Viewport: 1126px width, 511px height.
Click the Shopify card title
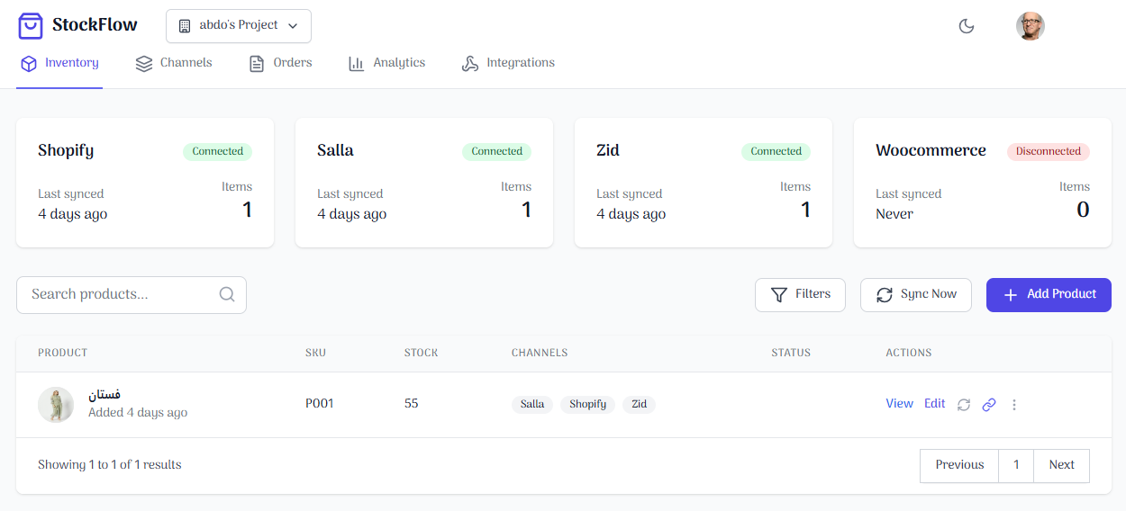[x=66, y=151]
